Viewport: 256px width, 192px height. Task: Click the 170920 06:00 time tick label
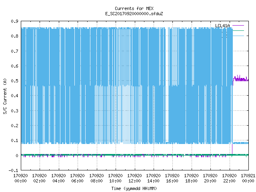77,178
